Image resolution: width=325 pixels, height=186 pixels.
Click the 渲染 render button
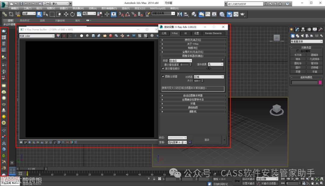pos(207,140)
